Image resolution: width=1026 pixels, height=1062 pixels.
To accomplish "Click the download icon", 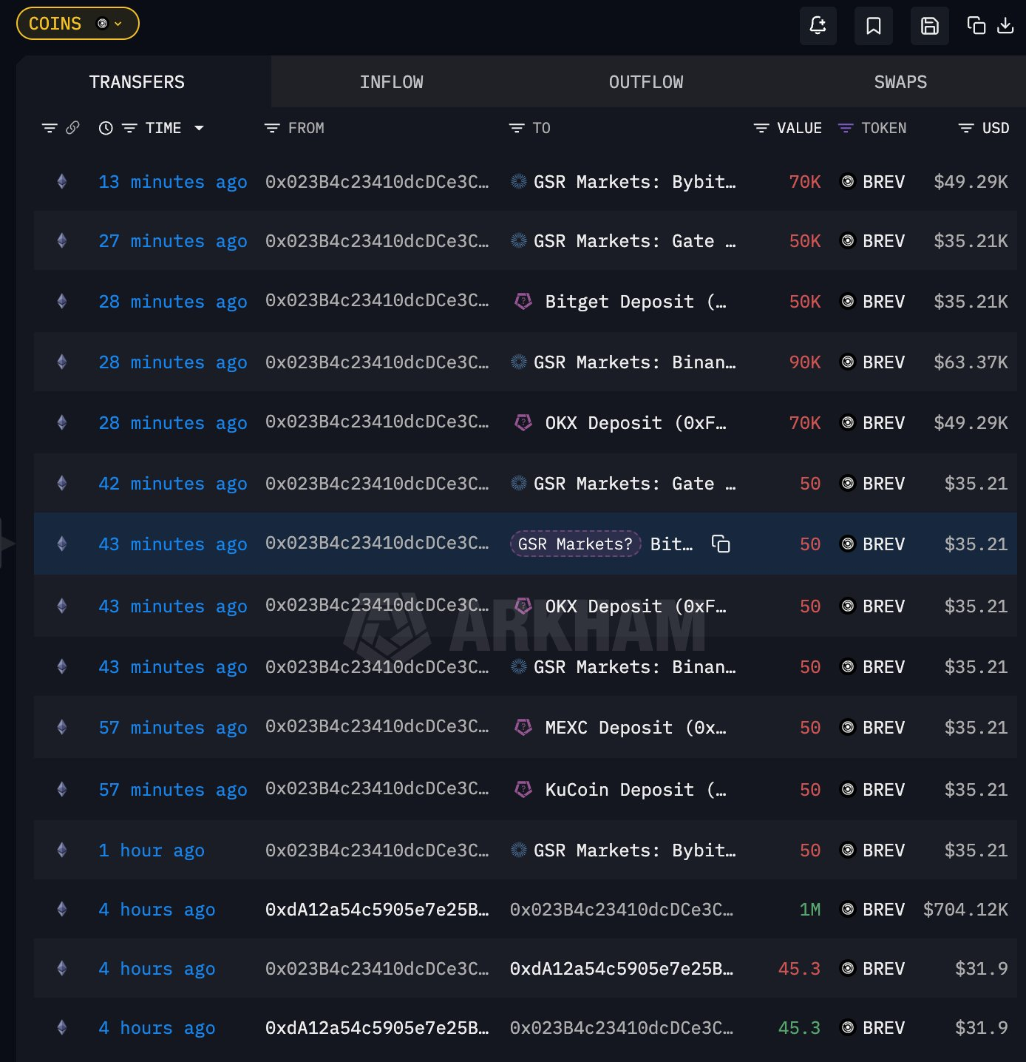I will 1005,26.
